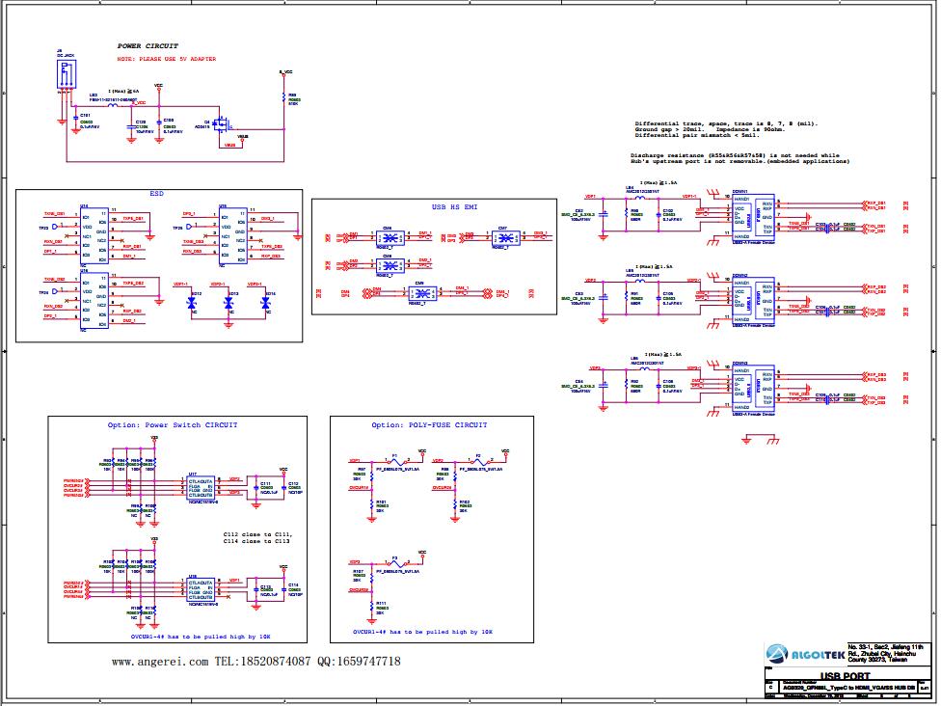Click the C111 capacitor in power switch circuit
The width and height of the screenshot is (941, 706).
tap(256, 488)
